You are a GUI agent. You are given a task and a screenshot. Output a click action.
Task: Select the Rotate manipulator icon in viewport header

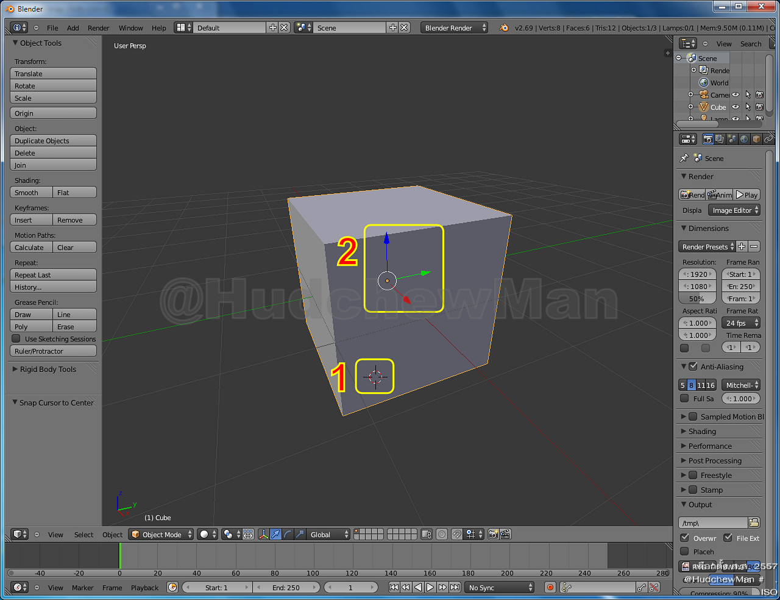(x=287, y=534)
